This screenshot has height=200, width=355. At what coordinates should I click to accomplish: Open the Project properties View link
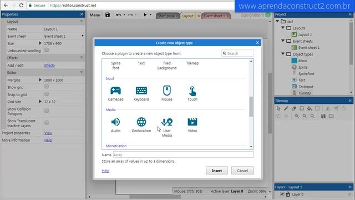(48, 133)
